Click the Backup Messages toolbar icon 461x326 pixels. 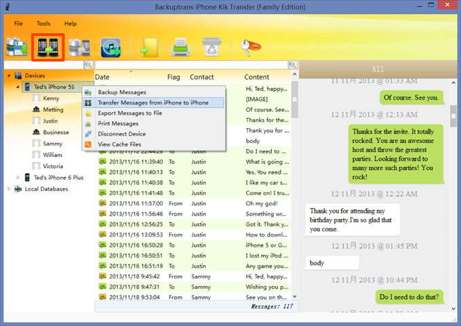coord(16,47)
